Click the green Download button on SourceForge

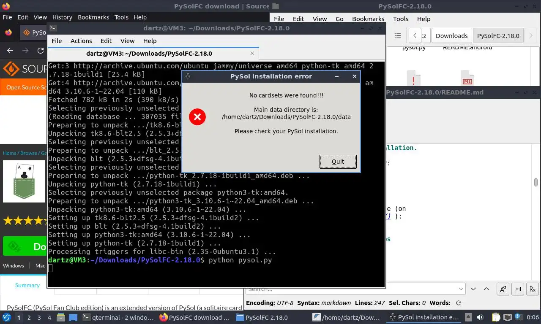click(x=25, y=246)
